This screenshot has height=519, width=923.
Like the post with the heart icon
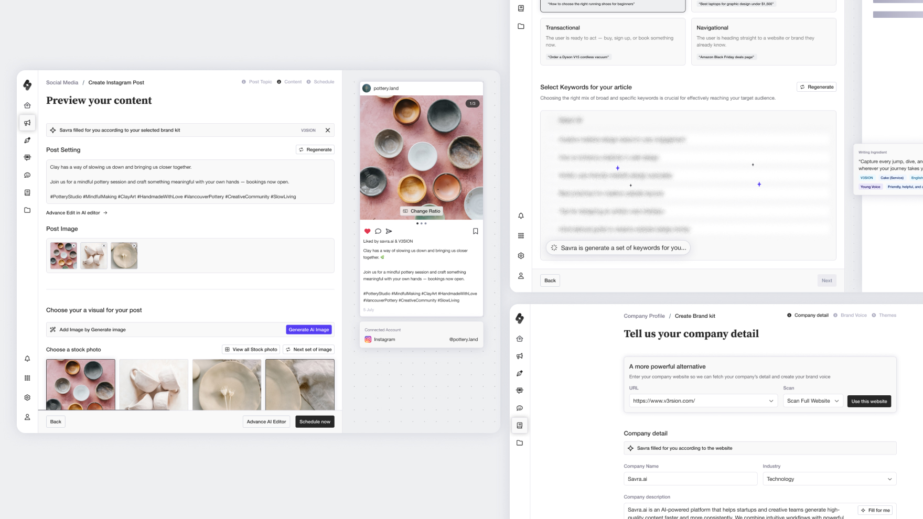(367, 231)
